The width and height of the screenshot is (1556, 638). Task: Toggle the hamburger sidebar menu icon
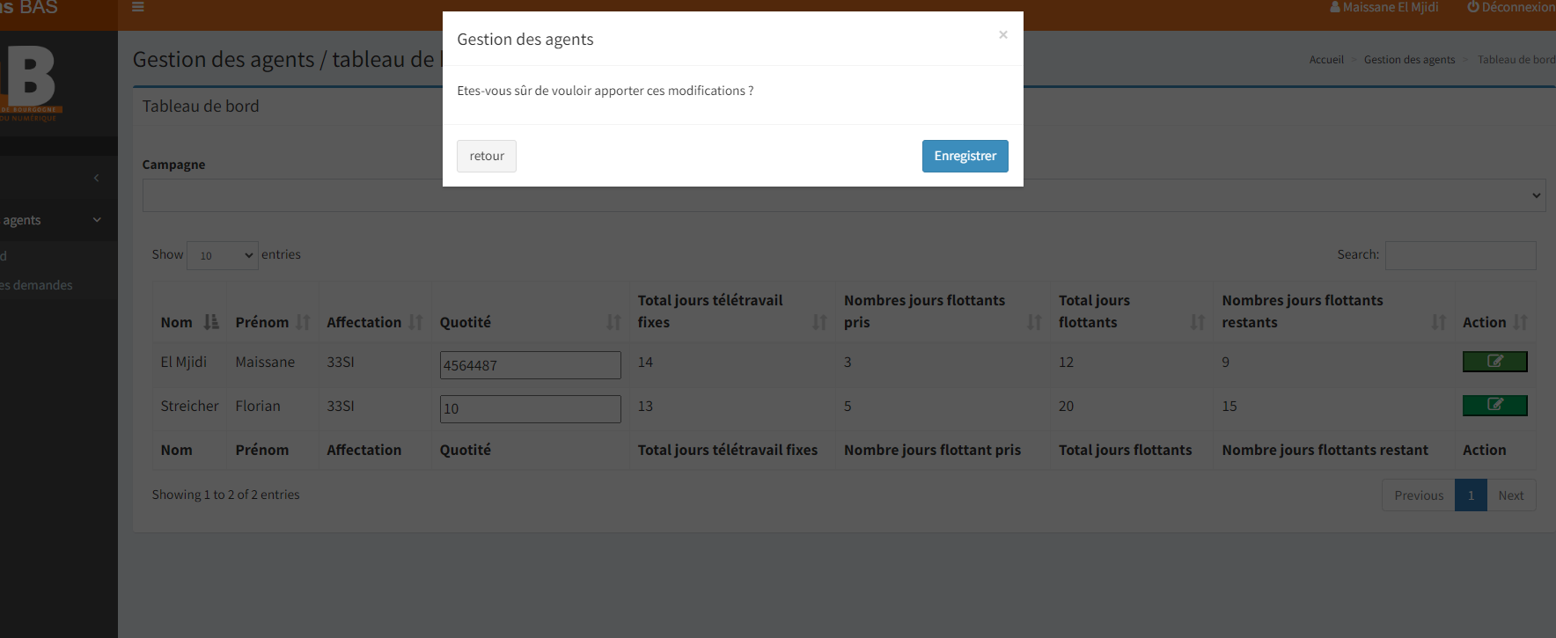137,7
